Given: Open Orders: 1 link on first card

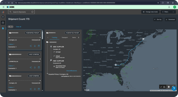Looking at the screenshot, I should tap(11, 44).
